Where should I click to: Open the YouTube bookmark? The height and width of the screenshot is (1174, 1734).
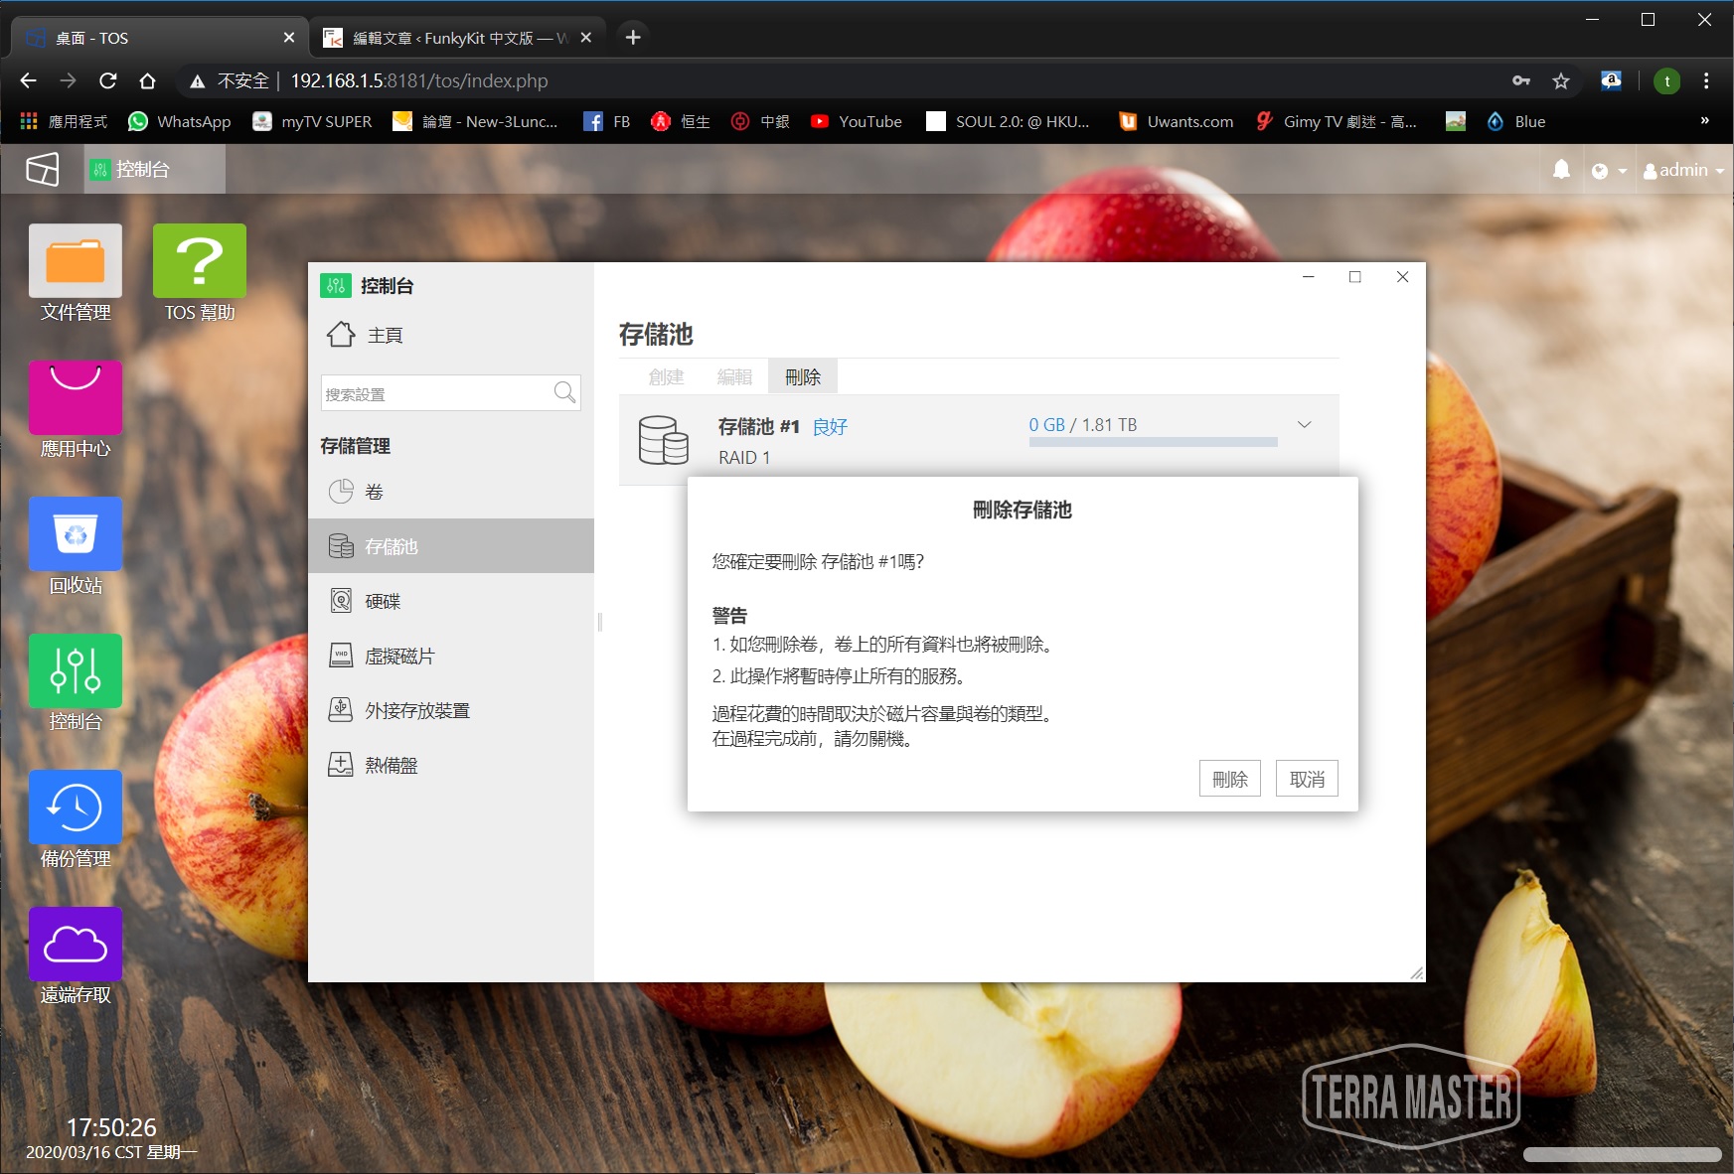tap(857, 121)
